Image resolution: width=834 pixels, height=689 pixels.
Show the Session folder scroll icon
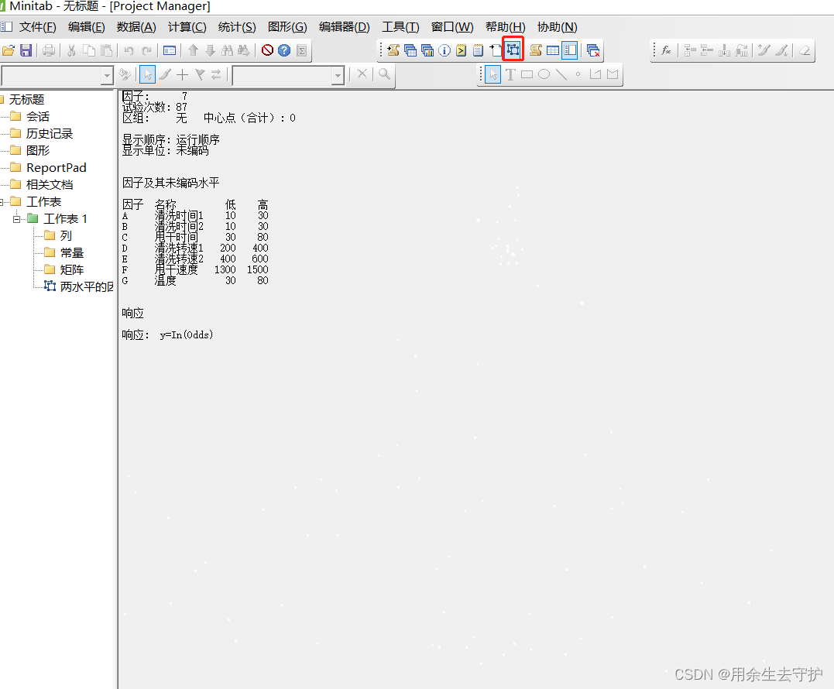click(x=393, y=50)
